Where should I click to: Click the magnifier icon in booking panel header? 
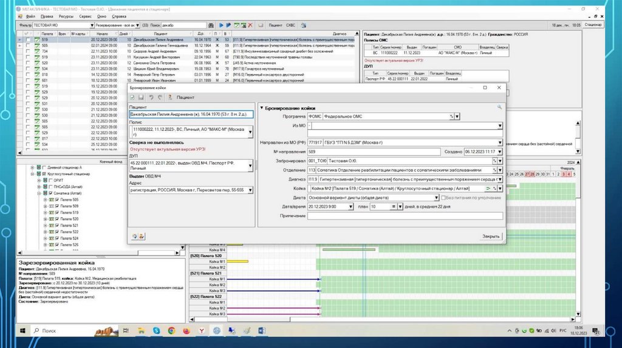499,107
